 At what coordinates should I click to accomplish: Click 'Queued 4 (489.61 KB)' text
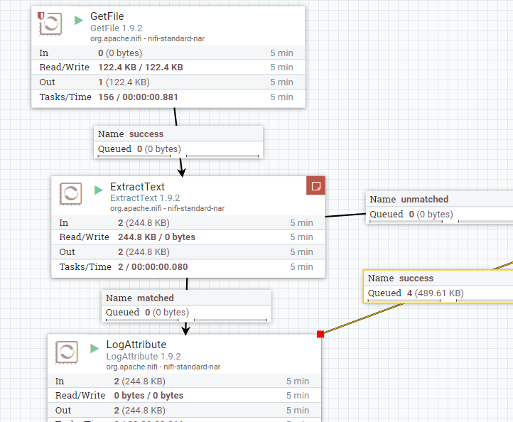pos(416,293)
